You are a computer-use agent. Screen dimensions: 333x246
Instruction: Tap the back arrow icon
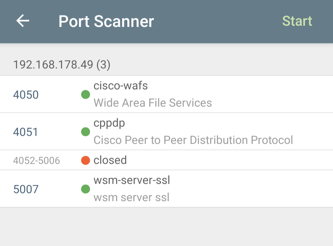click(23, 21)
